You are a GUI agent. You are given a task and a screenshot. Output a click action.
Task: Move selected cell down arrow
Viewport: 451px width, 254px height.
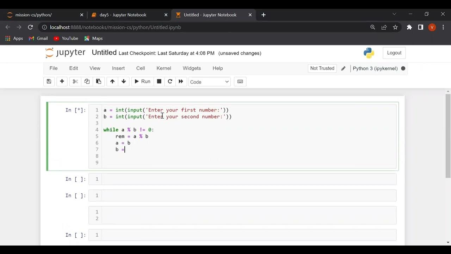point(124,81)
